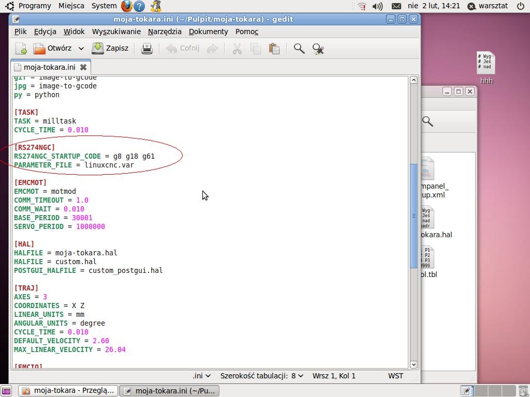Screen dimensions: 530x397
Task: Print the document using the printer icon
Action: (x=146, y=49)
